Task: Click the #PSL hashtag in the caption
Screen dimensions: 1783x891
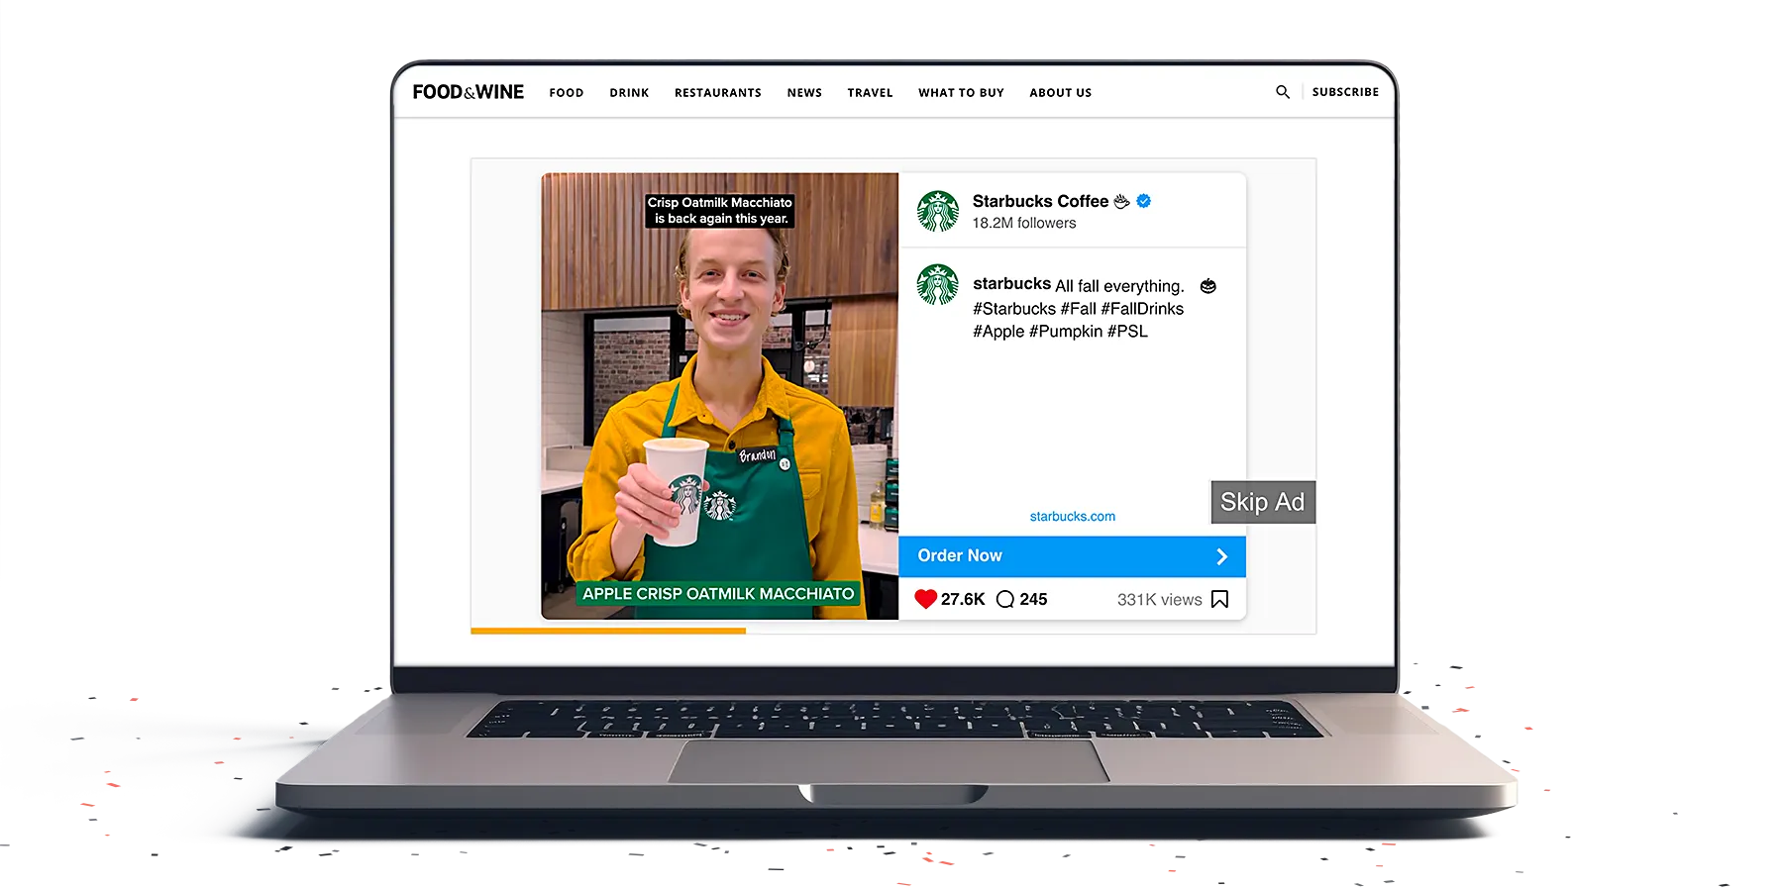Action: tap(1130, 331)
